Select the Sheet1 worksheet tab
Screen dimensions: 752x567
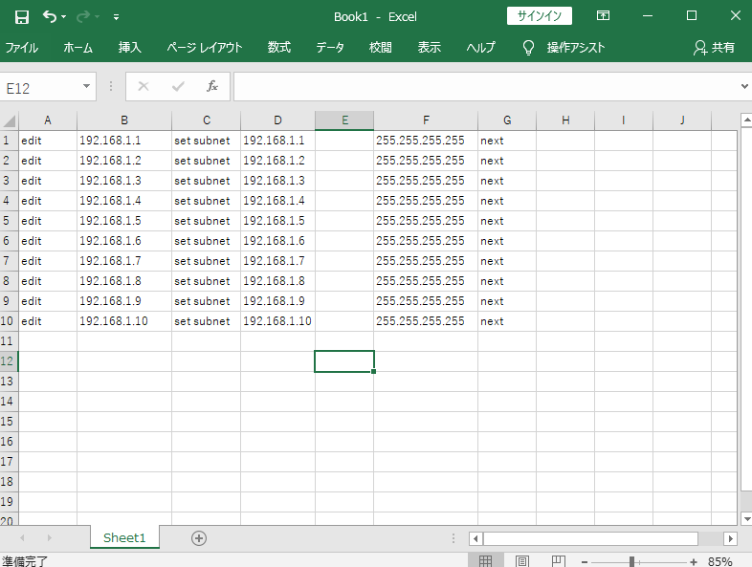pyautogui.click(x=124, y=538)
